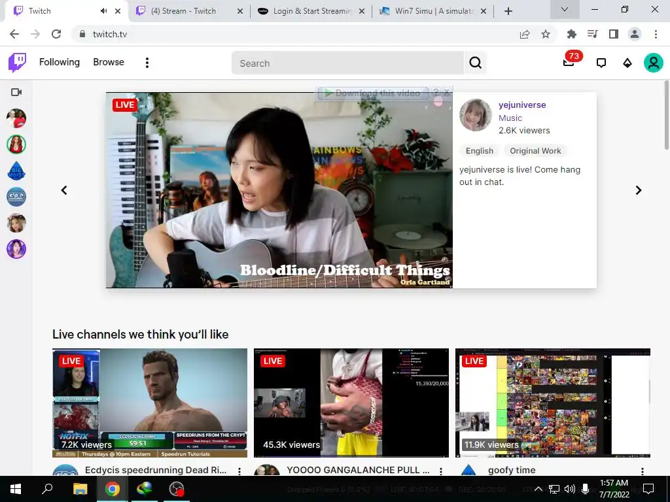Open the Big Moist channel avatar in sidebar
Viewport: 670px width, 502px height.
coord(16,171)
